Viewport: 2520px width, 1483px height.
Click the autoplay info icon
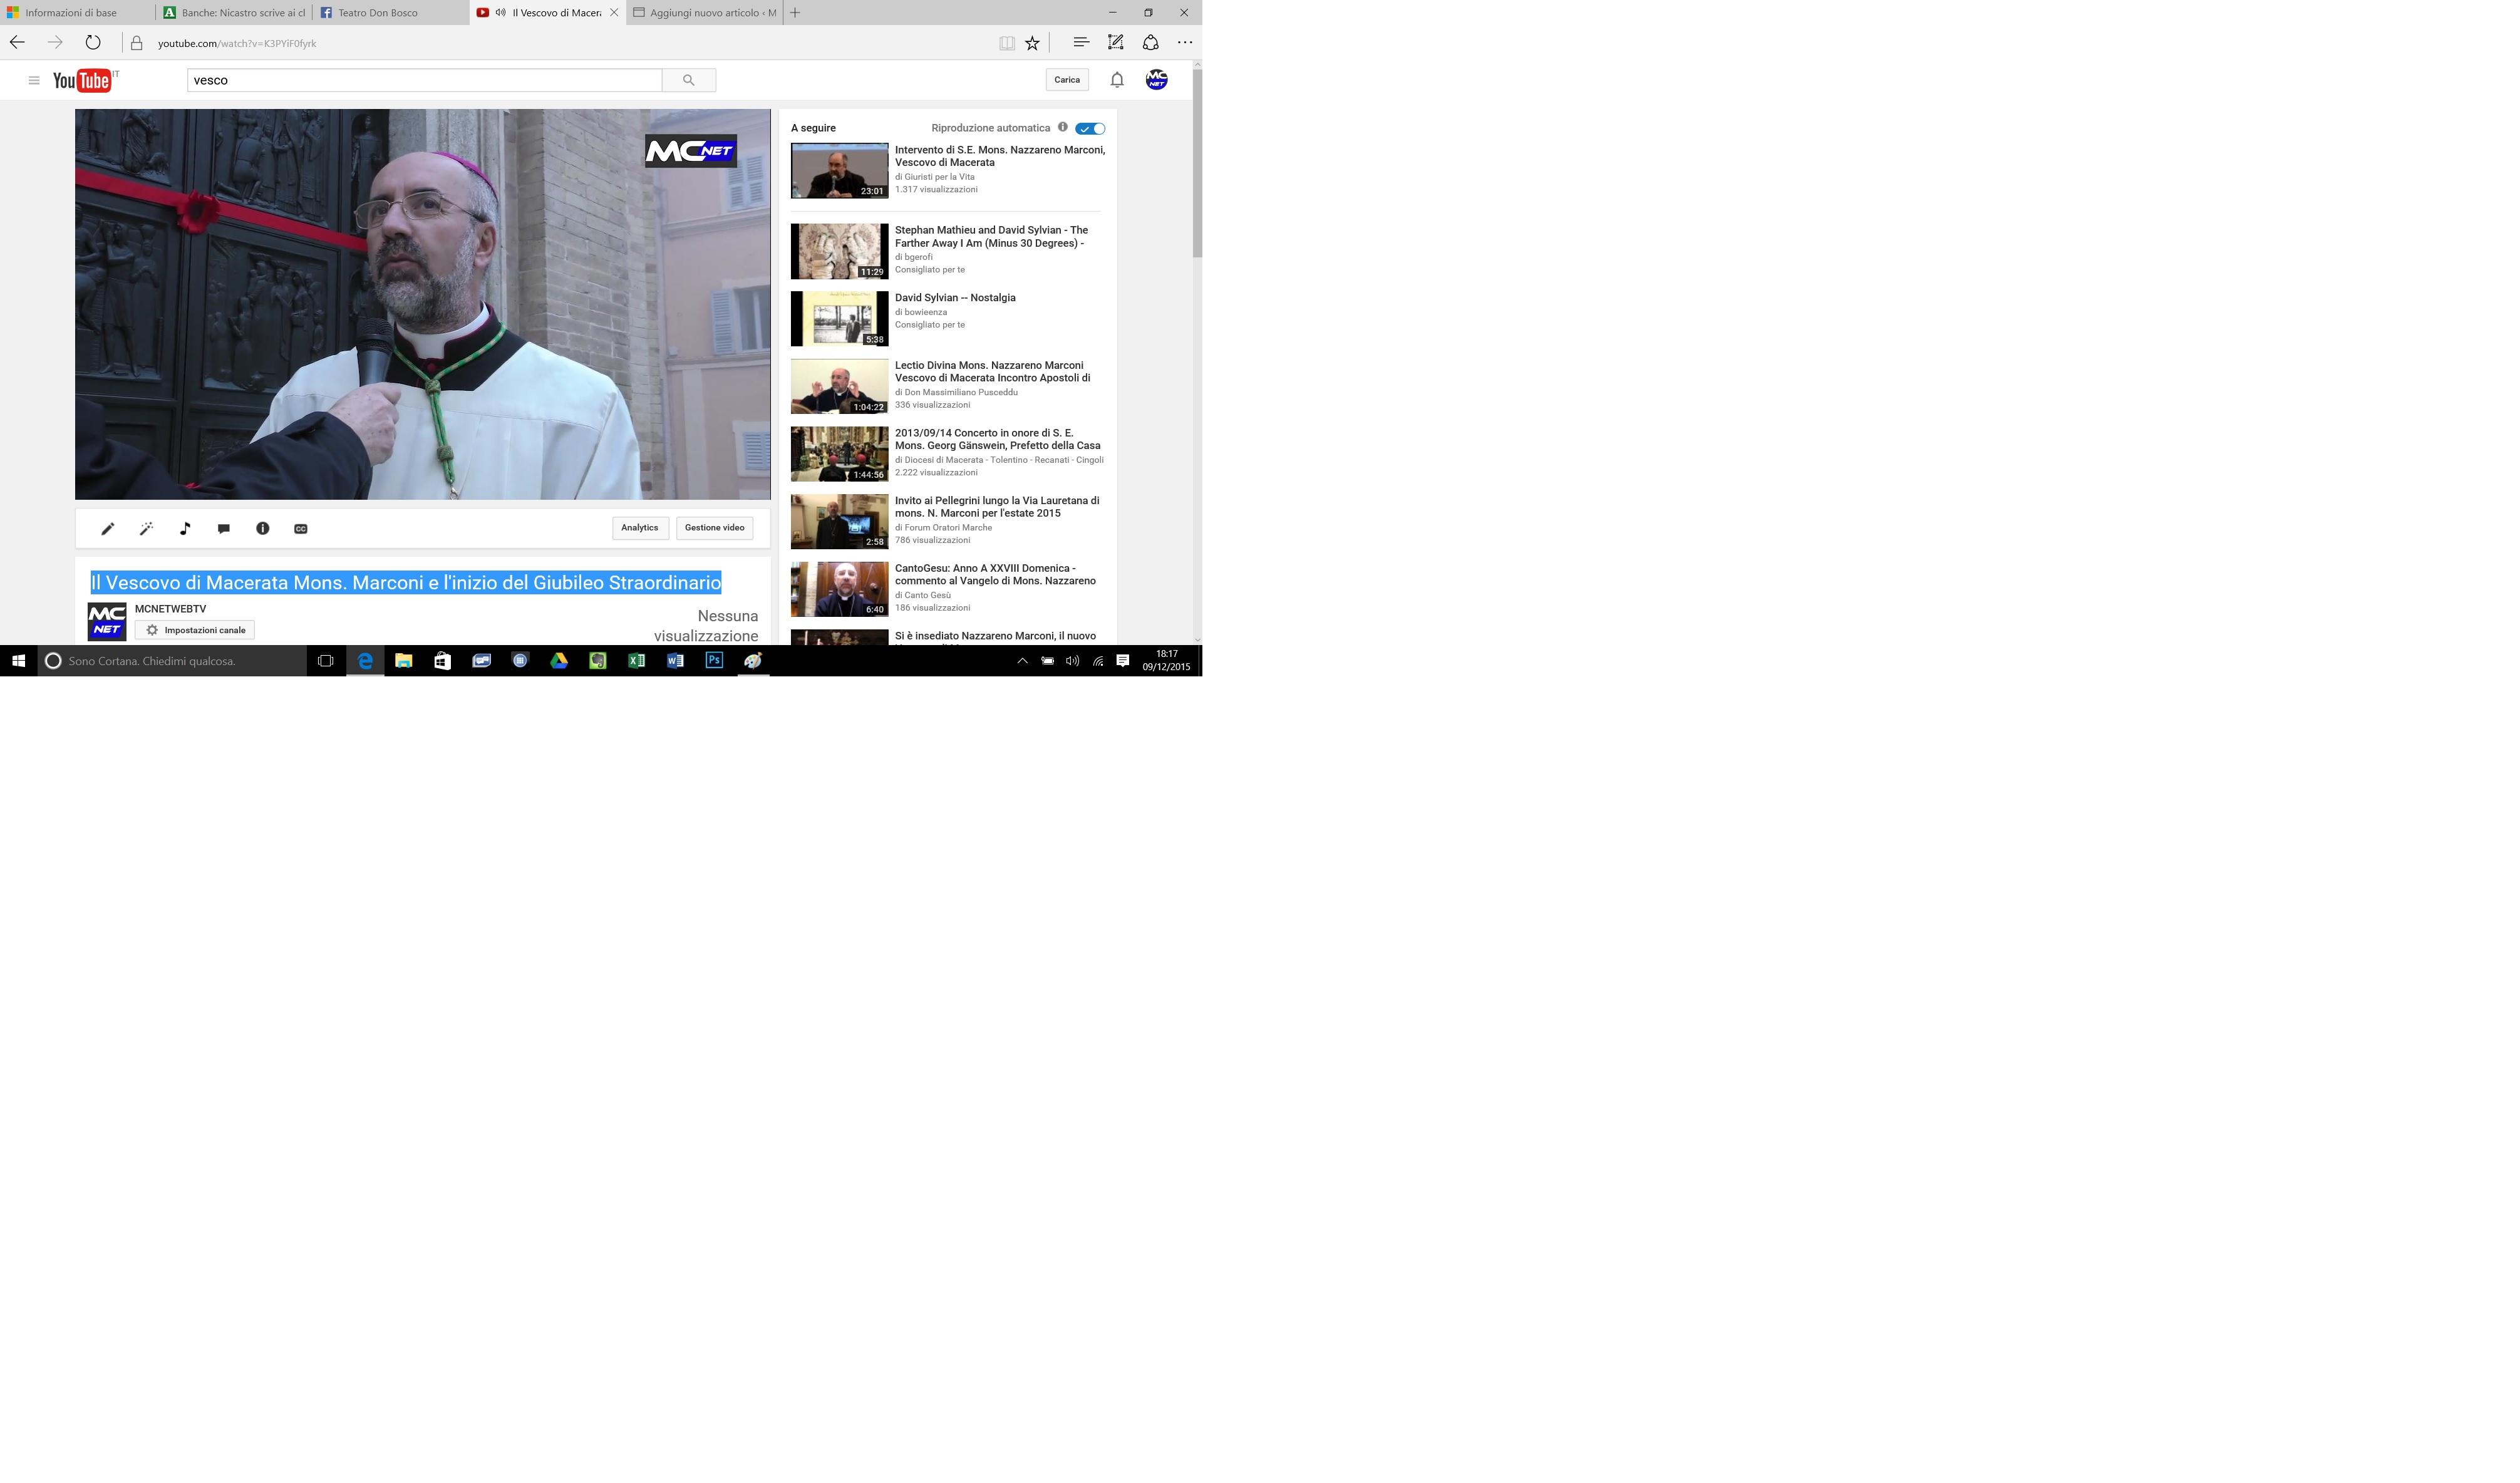coord(1063,127)
